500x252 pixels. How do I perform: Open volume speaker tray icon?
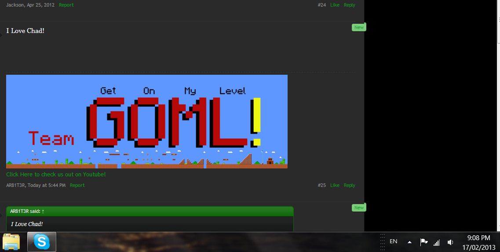450,242
